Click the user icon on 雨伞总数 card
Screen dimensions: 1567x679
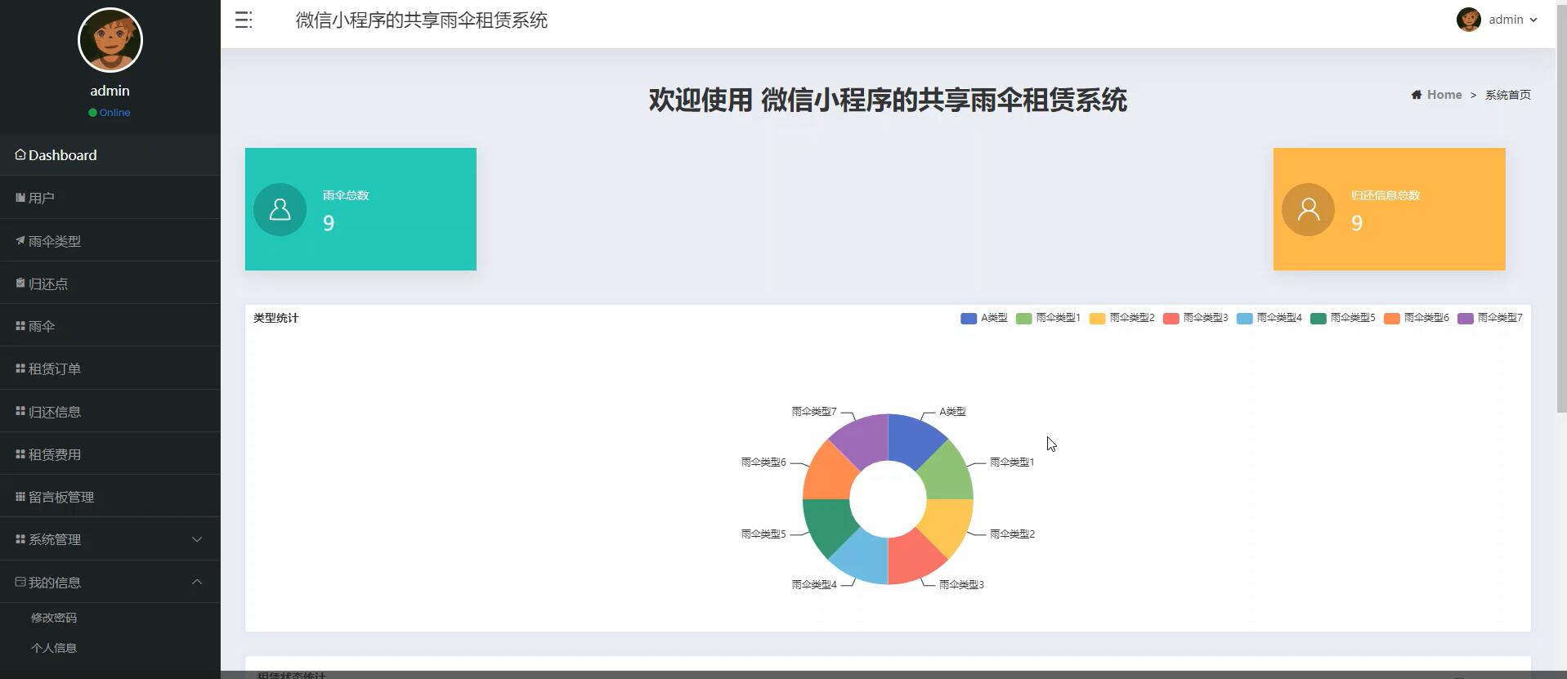[x=280, y=209]
